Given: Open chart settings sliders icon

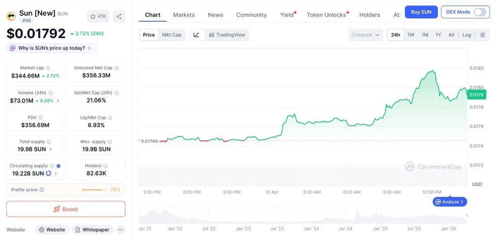Looking at the screenshot, I should pos(482,35).
